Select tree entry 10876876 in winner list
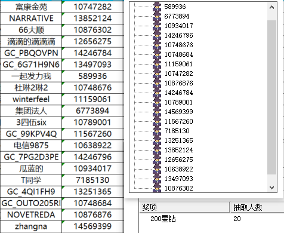The height and width of the screenshot is (233, 284). coord(178,83)
